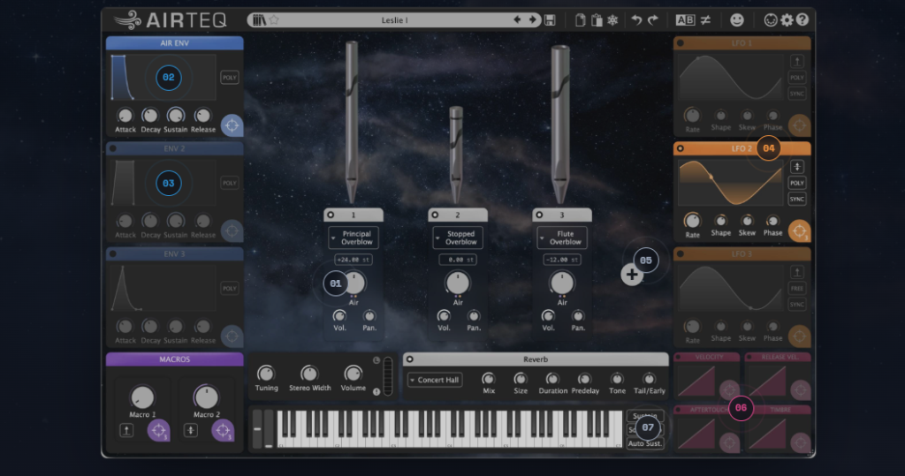Click the outlined face icon beside gear
Screen dimensions: 905x476
coord(771,20)
